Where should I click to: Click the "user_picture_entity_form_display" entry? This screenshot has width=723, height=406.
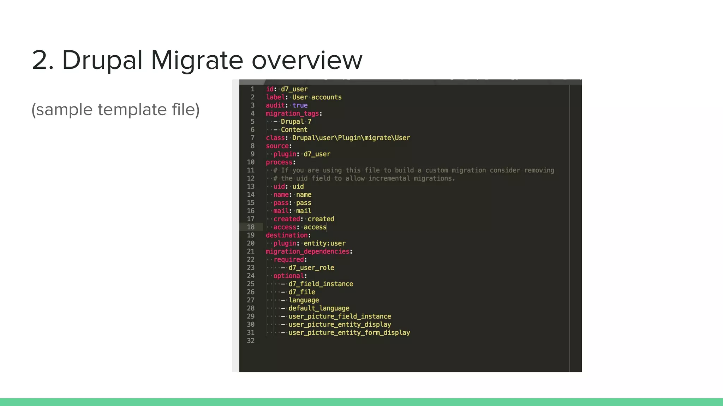tap(349, 332)
